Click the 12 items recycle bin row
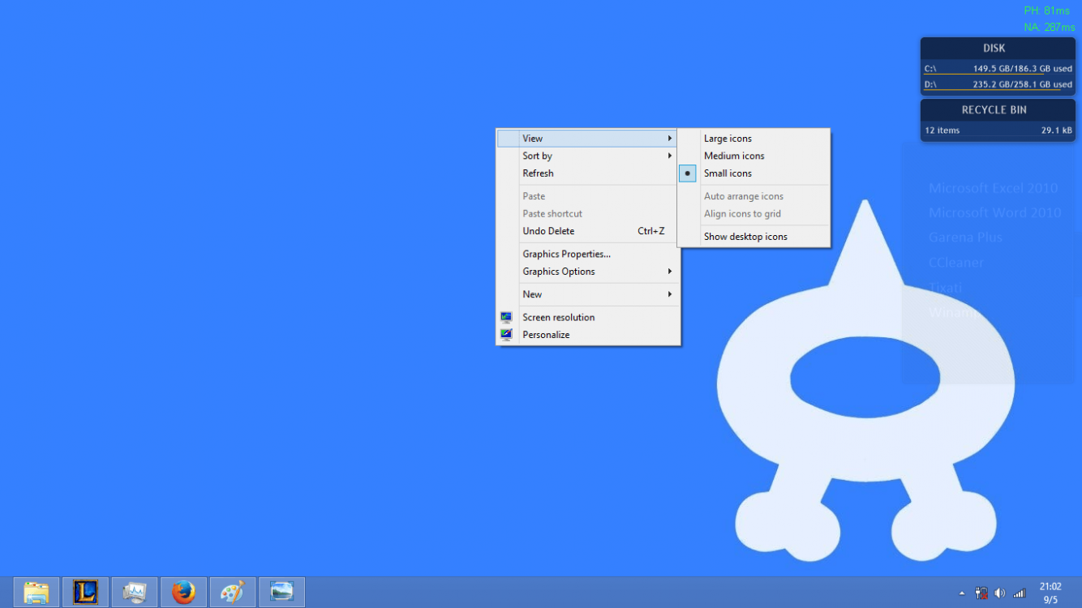 point(998,130)
